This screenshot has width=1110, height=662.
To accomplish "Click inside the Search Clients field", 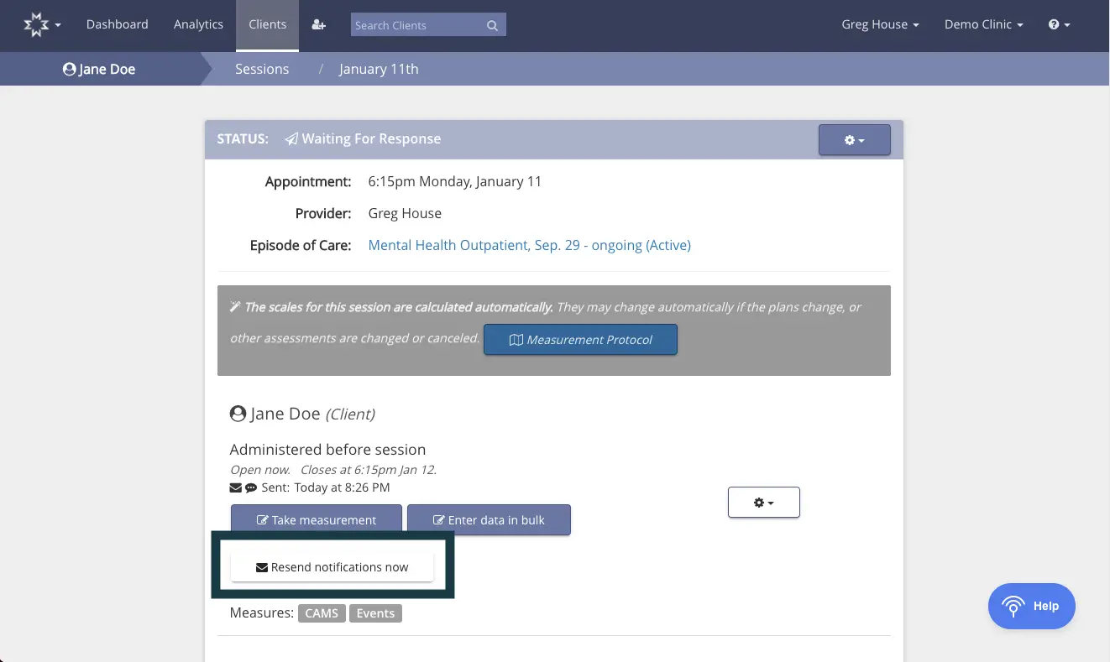I will click(x=411, y=25).
